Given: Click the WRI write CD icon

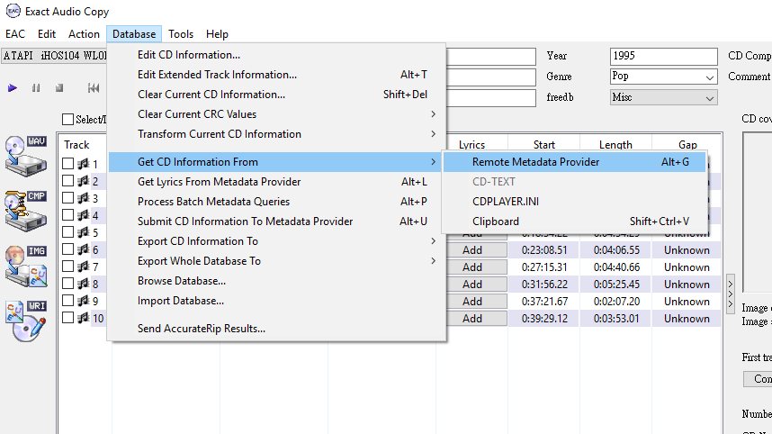Looking at the screenshot, I should (25, 321).
